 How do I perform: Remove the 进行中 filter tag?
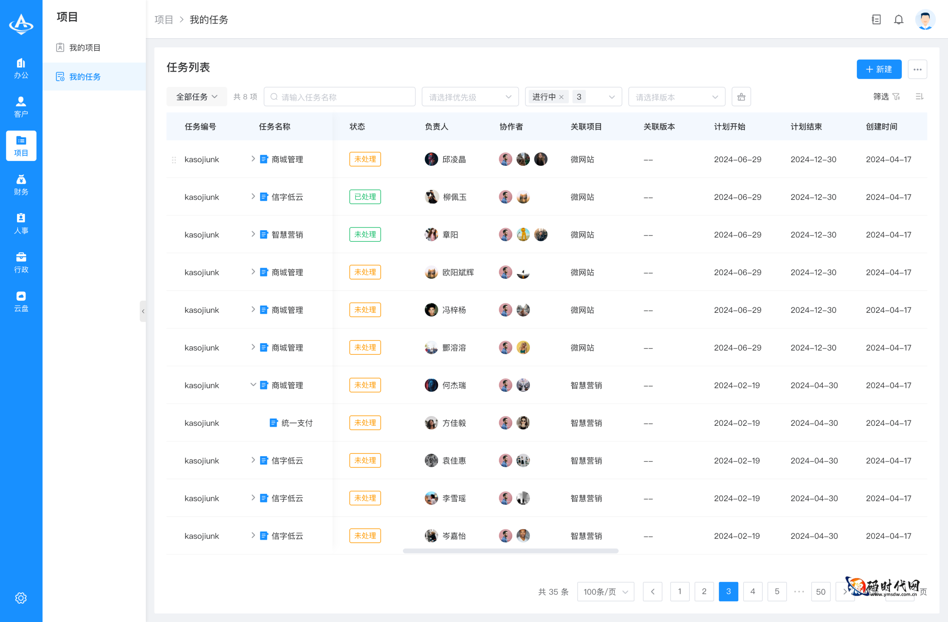click(x=561, y=96)
